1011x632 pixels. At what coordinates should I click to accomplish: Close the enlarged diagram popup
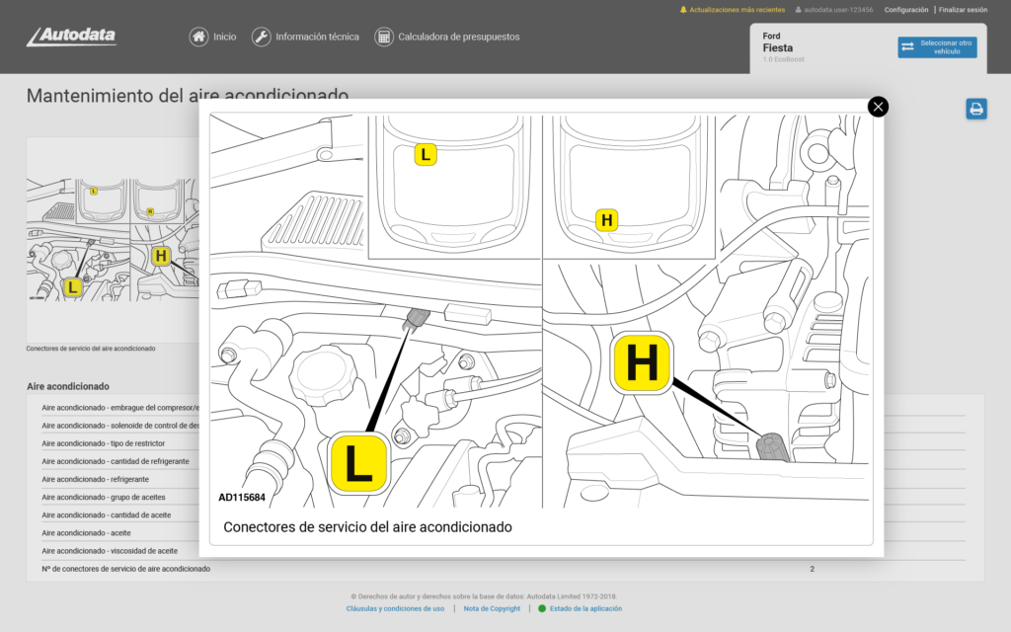point(878,107)
